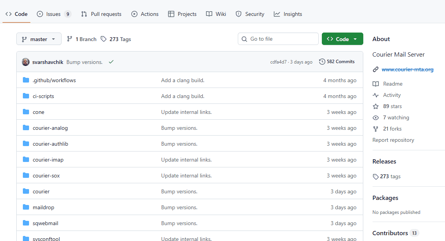Screen dimensions: 445x241
Task: Click svarshavchik's avatar image
Action: click(x=26, y=62)
